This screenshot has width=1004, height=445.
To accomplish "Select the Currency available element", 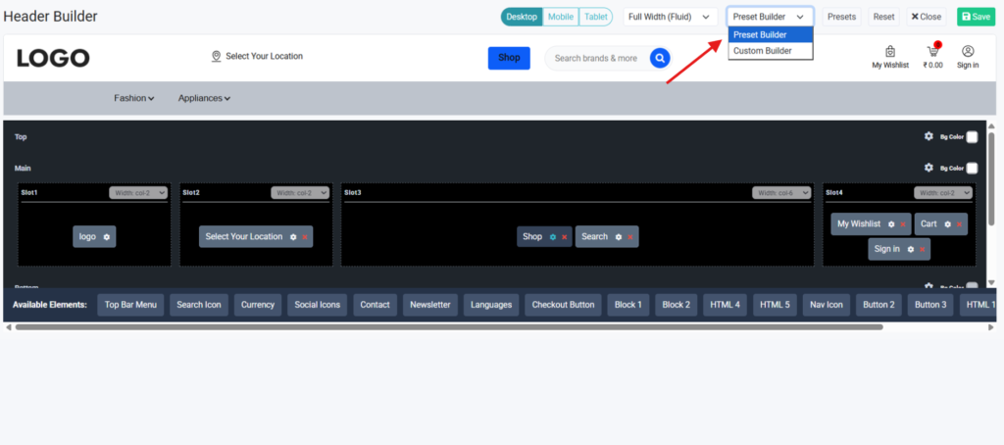I will [258, 305].
